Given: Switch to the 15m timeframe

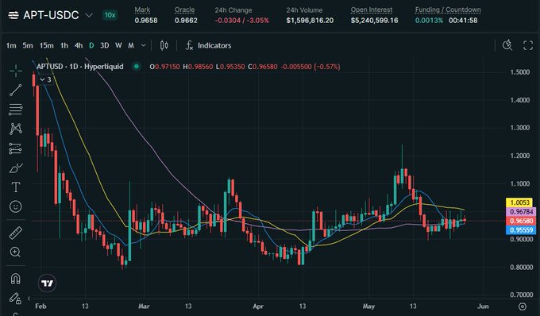Looking at the screenshot, I should [x=47, y=45].
